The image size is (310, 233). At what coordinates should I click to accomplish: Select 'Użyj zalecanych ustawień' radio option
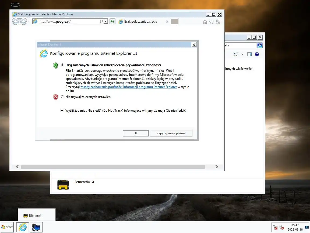click(x=62, y=65)
